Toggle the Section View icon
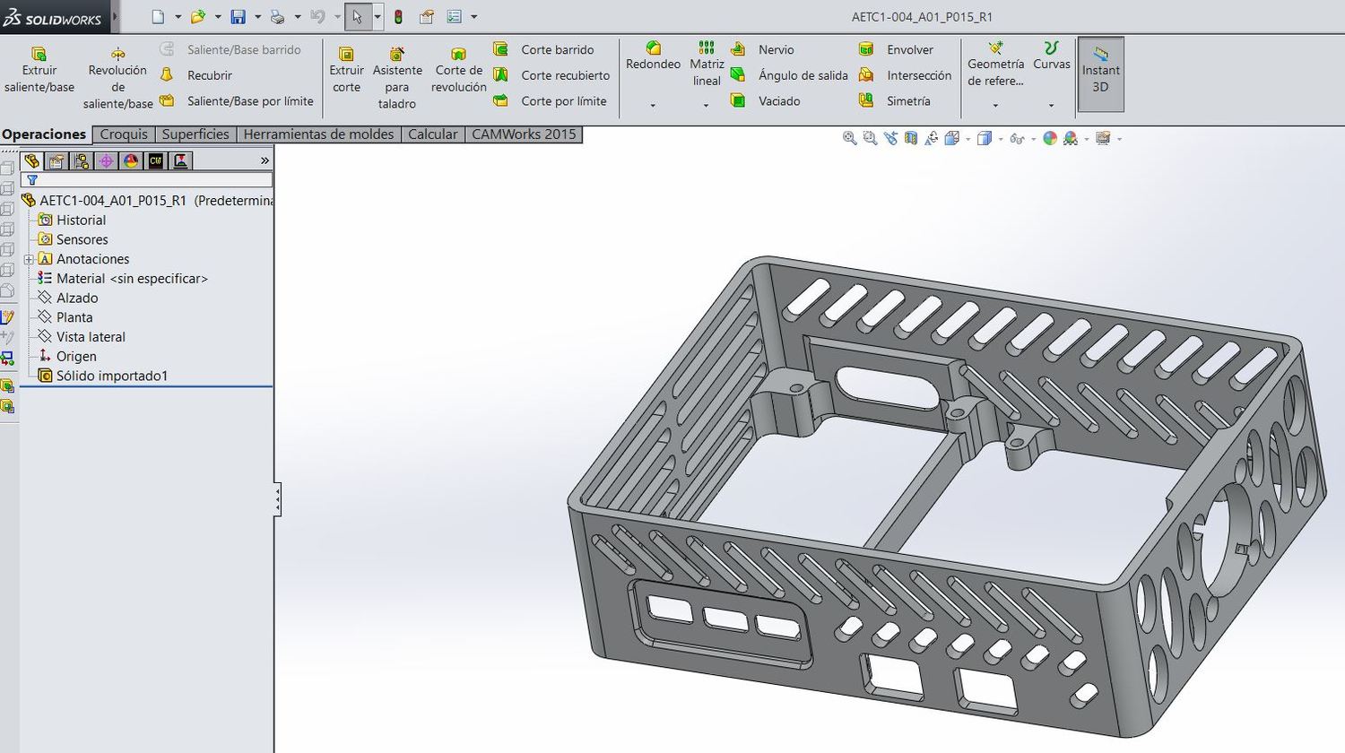Image resolution: width=1345 pixels, height=753 pixels. coord(911,138)
